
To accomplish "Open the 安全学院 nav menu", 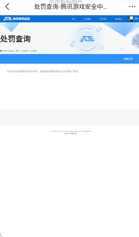I will (103, 19).
